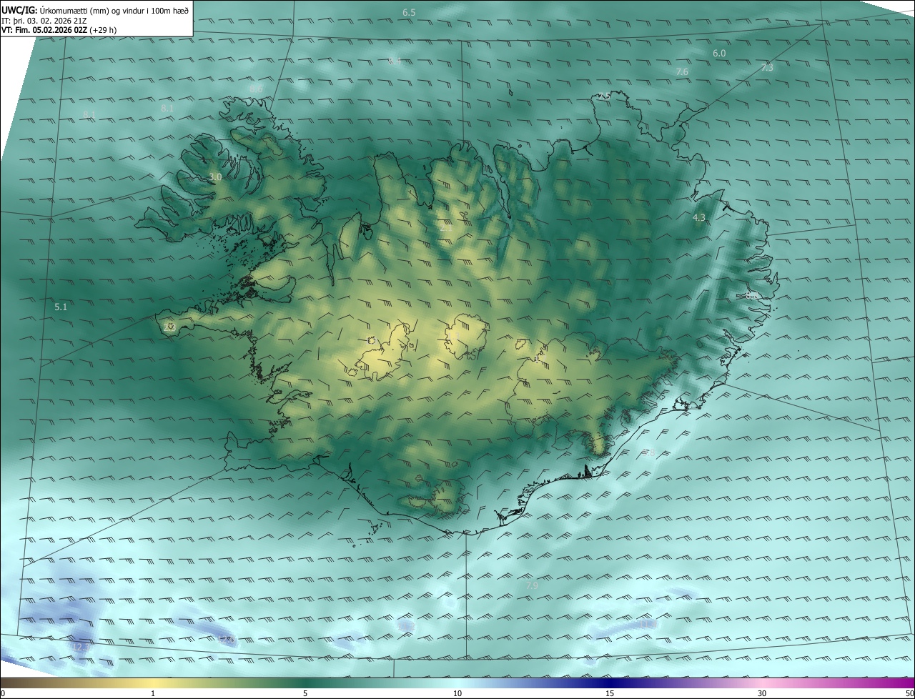Click the 1 tick on the color scale
The width and height of the screenshot is (915, 699).
pyautogui.click(x=154, y=693)
